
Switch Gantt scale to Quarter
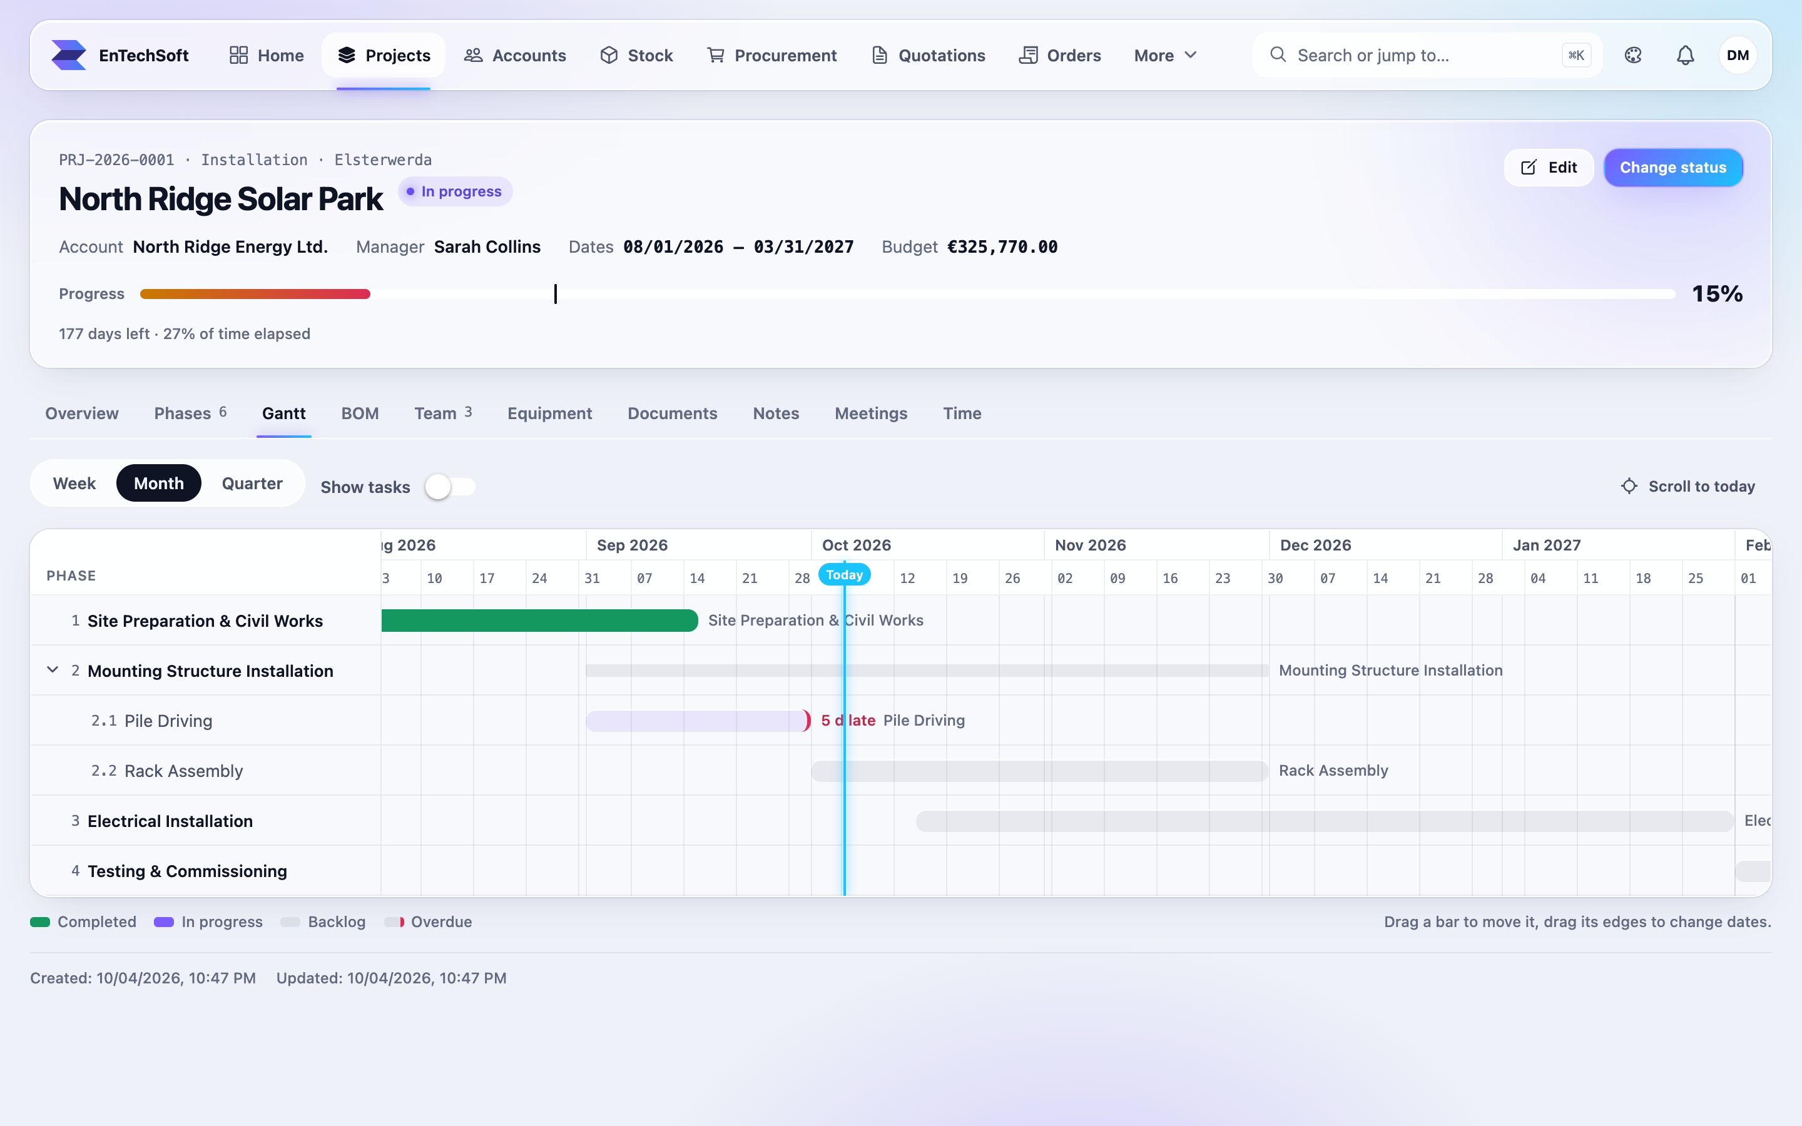coord(252,484)
